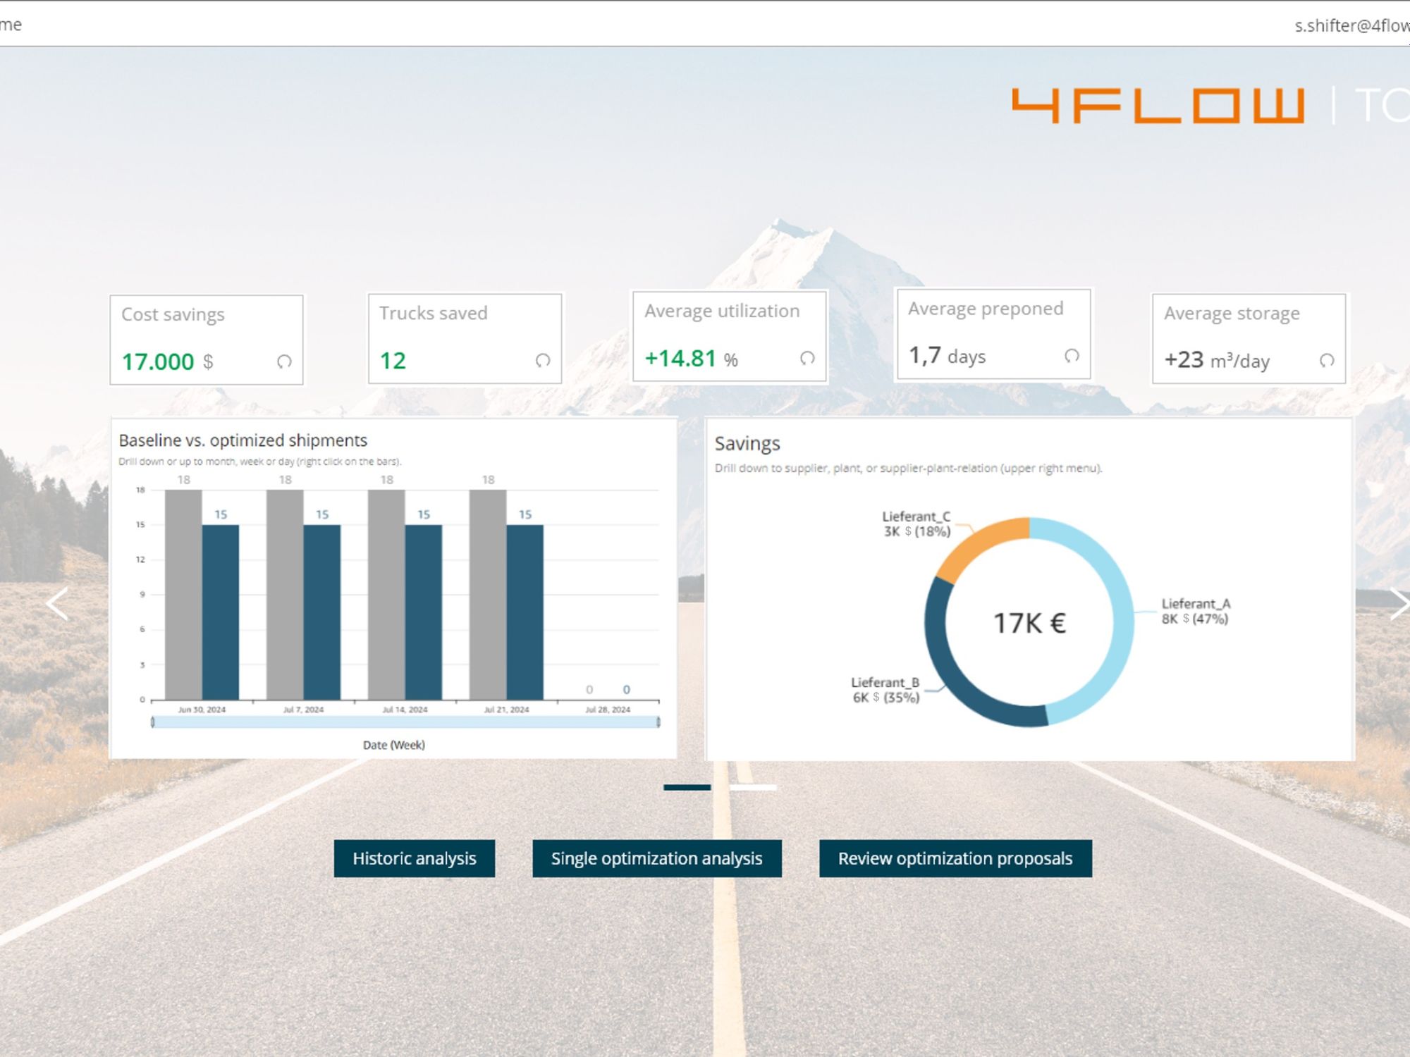This screenshot has width=1410, height=1057.
Task: Click the 4FLOW orange logo
Action: coord(1158,106)
